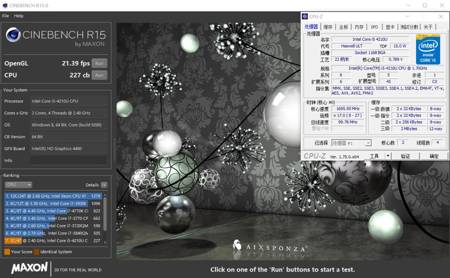The width and height of the screenshot is (450, 278).
Task: Click the MAXON logo at bottom left
Action: click(29, 267)
